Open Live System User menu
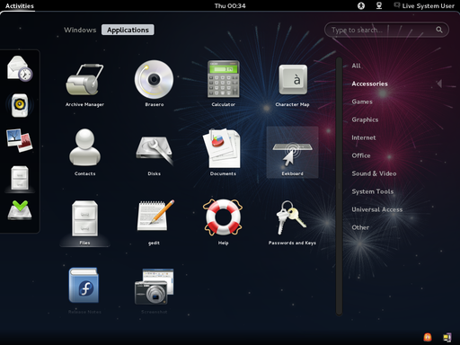The image size is (460, 345). click(424, 5)
